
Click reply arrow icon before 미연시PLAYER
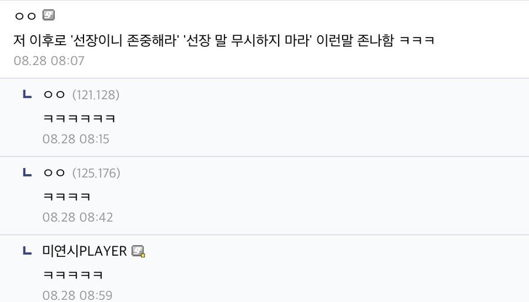pyautogui.click(x=26, y=251)
